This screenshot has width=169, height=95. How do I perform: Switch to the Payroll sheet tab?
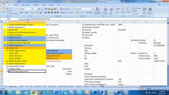(21, 86)
